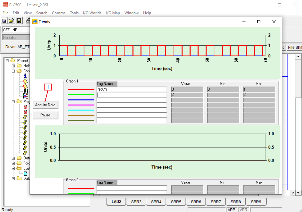The width and height of the screenshot is (302, 212).
Task: Open the OFFLINE mode dropdown
Action: [x=16, y=30]
